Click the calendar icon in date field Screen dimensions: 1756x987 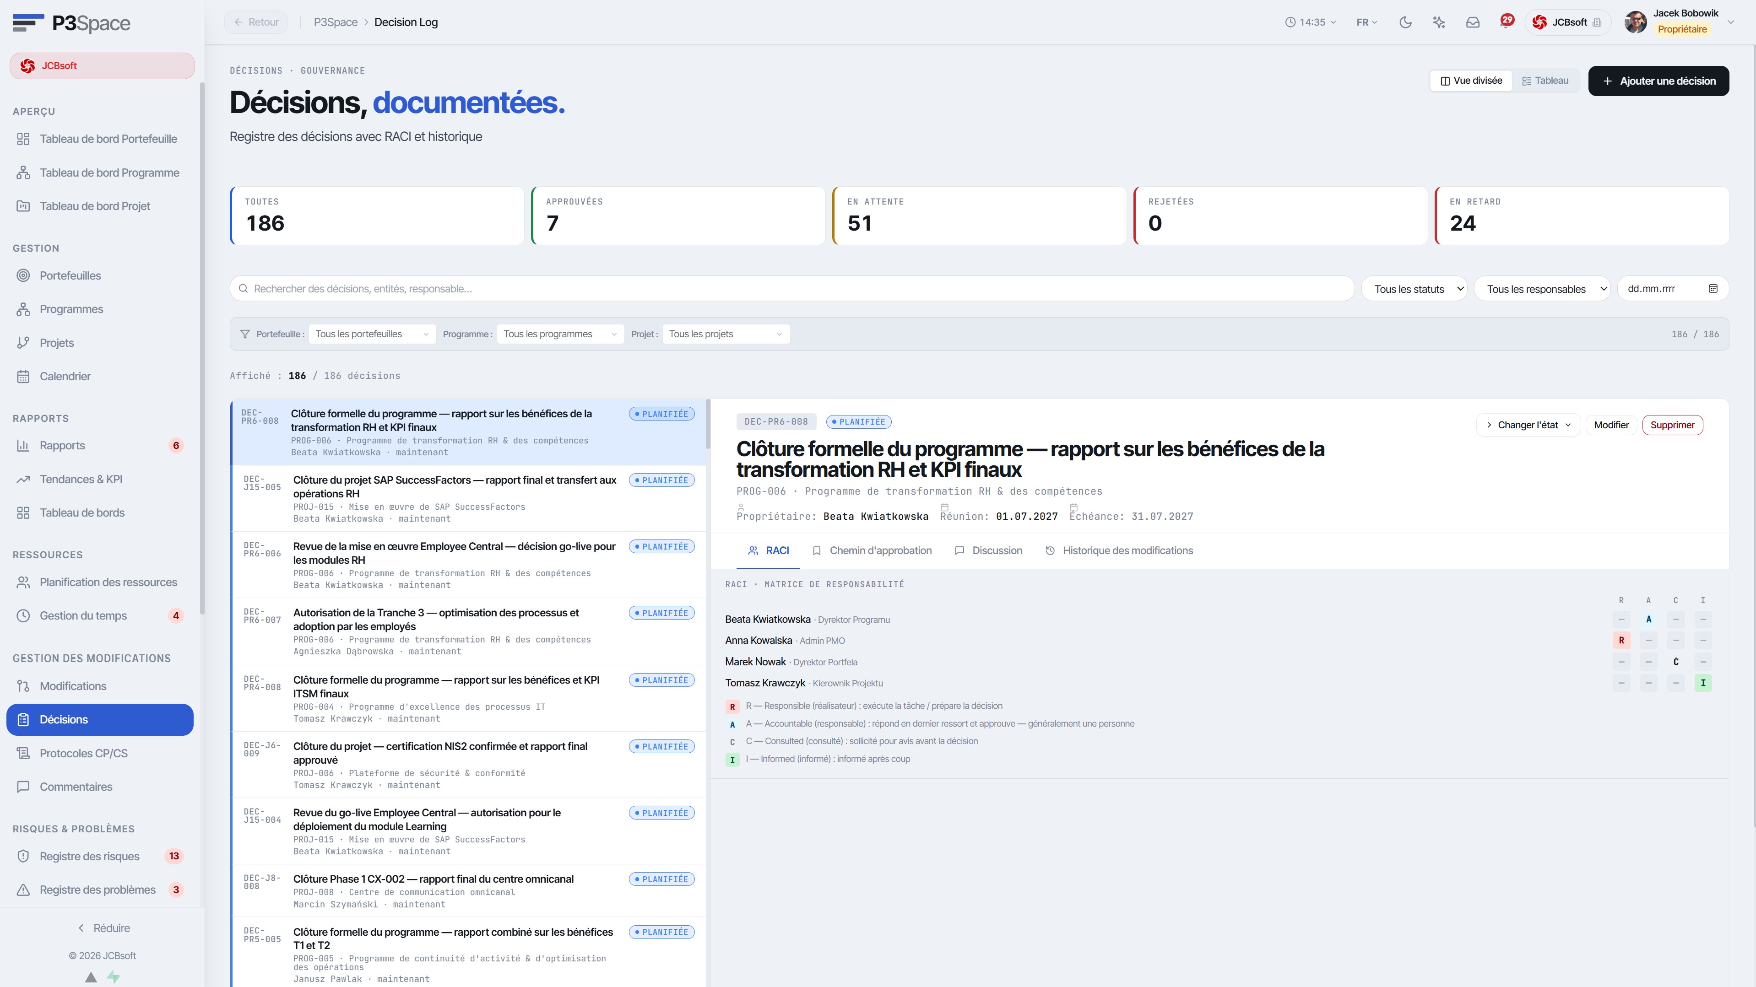tap(1713, 288)
